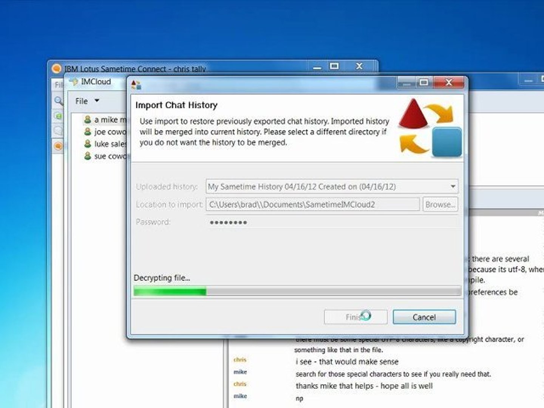Click 'something like that in the file.' line

click(x=338, y=350)
